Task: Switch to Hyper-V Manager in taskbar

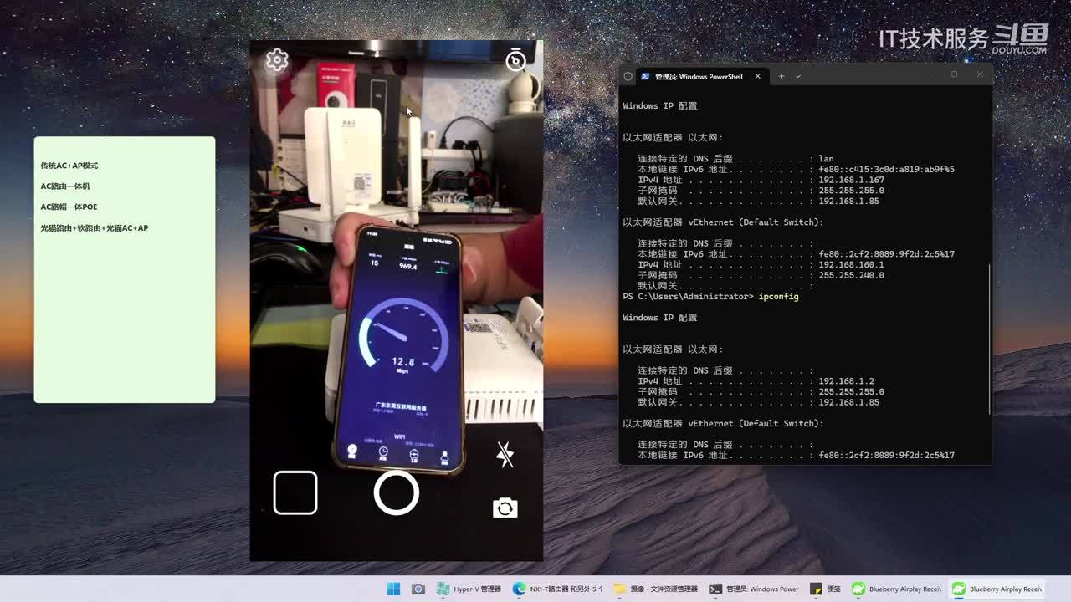Action: coord(469,589)
